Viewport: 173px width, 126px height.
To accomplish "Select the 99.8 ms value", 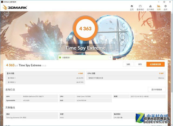I will [x=161, y=78].
